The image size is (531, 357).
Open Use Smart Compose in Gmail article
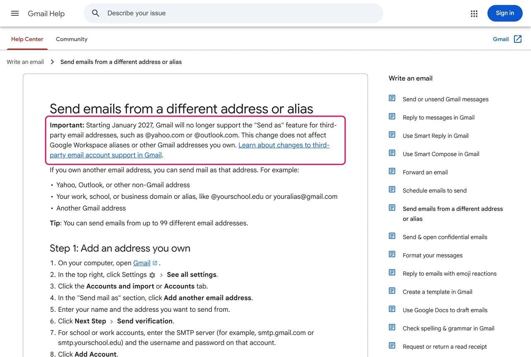pos(441,154)
